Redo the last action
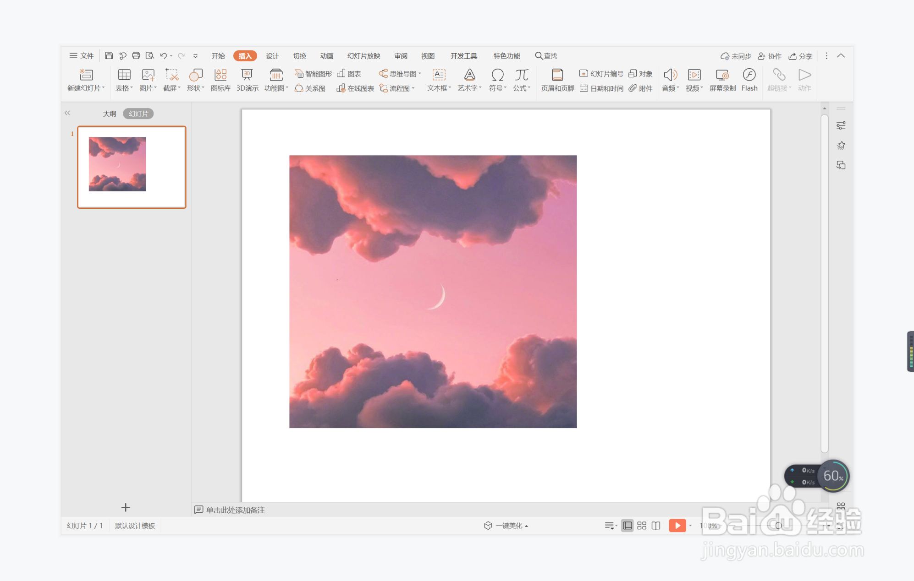914x581 pixels. point(182,56)
